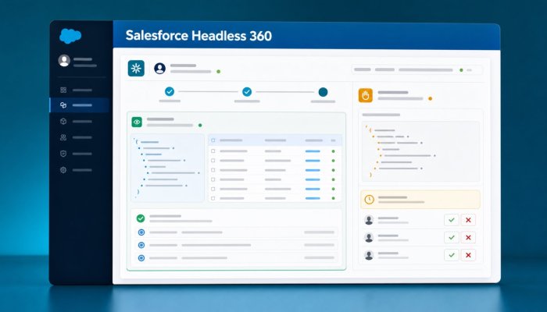Tick the first table row checkbox under header

pyautogui.click(x=213, y=151)
